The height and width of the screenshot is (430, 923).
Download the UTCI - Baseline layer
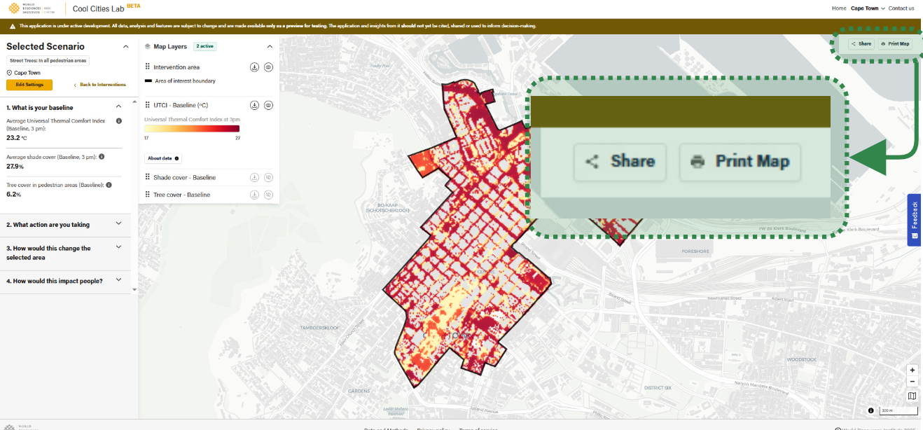[x=255, y=105]
